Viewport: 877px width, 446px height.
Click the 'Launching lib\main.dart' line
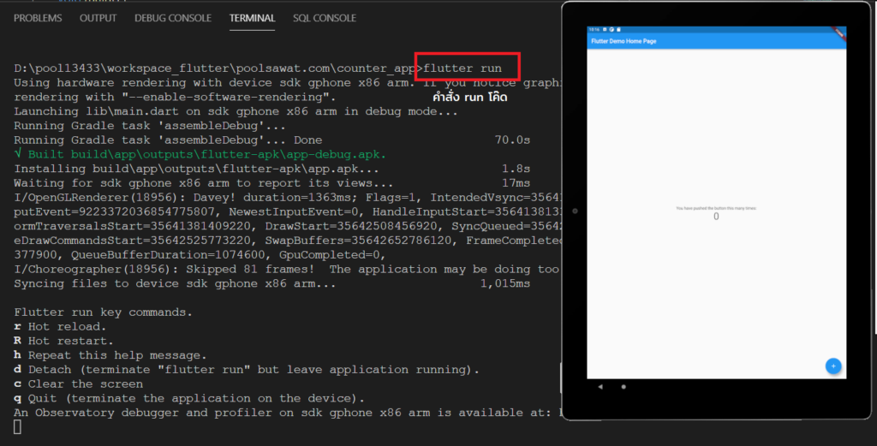236,112
